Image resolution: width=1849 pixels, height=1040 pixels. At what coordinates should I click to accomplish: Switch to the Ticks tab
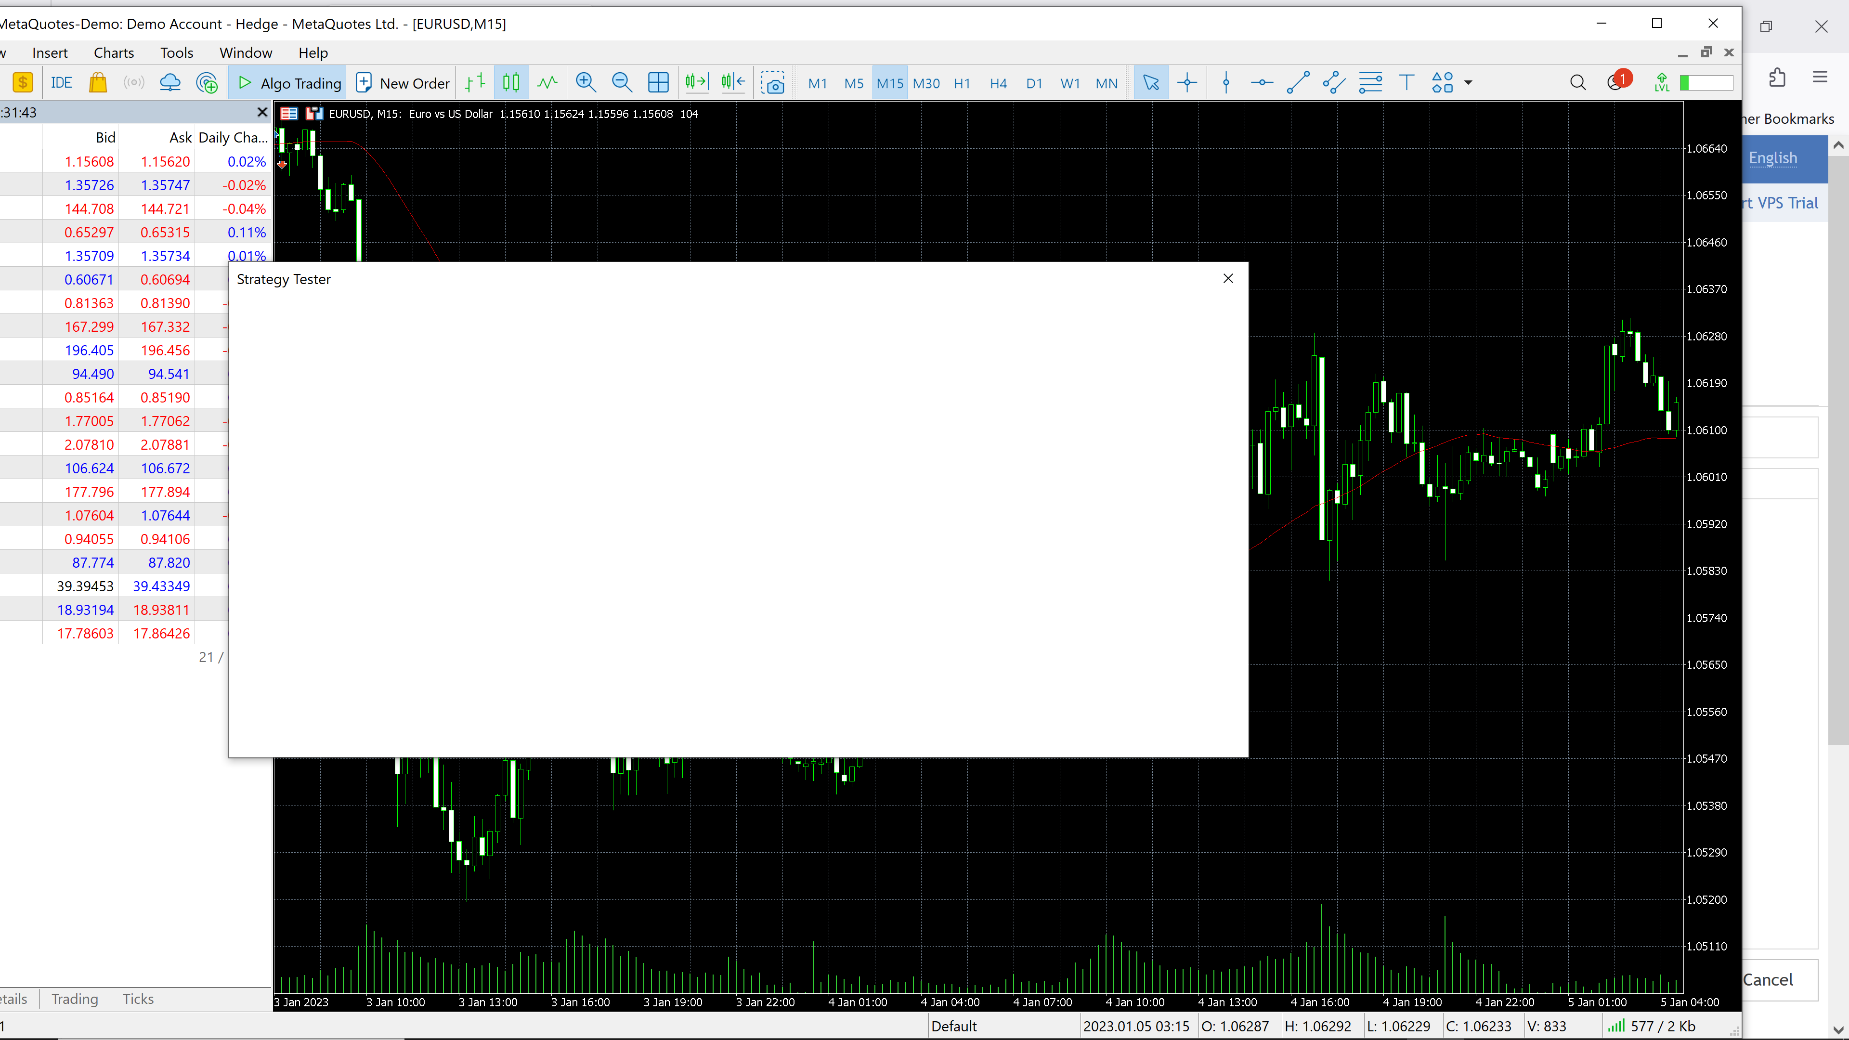(138, 999)
